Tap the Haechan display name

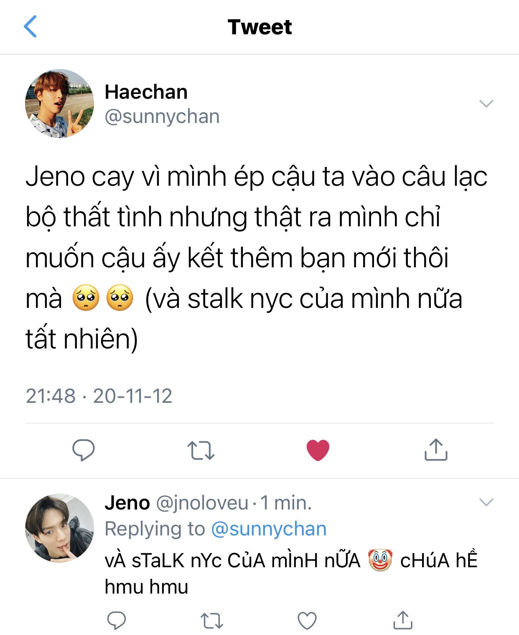pos(146,92)
